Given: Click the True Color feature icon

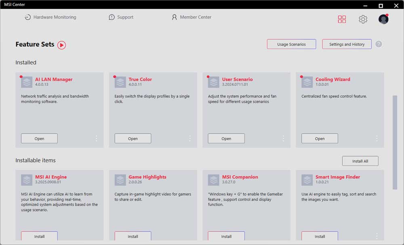Looking at the screenshot, I should [x=120, y=82].
